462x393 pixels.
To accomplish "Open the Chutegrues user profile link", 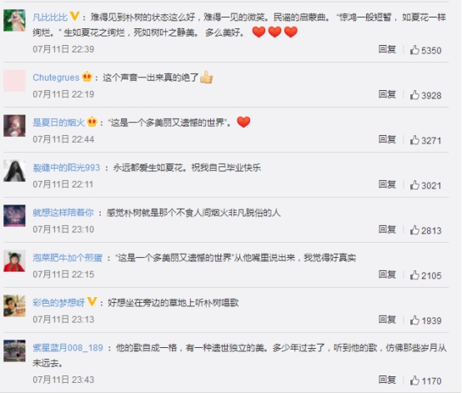I will click(56, 78).
